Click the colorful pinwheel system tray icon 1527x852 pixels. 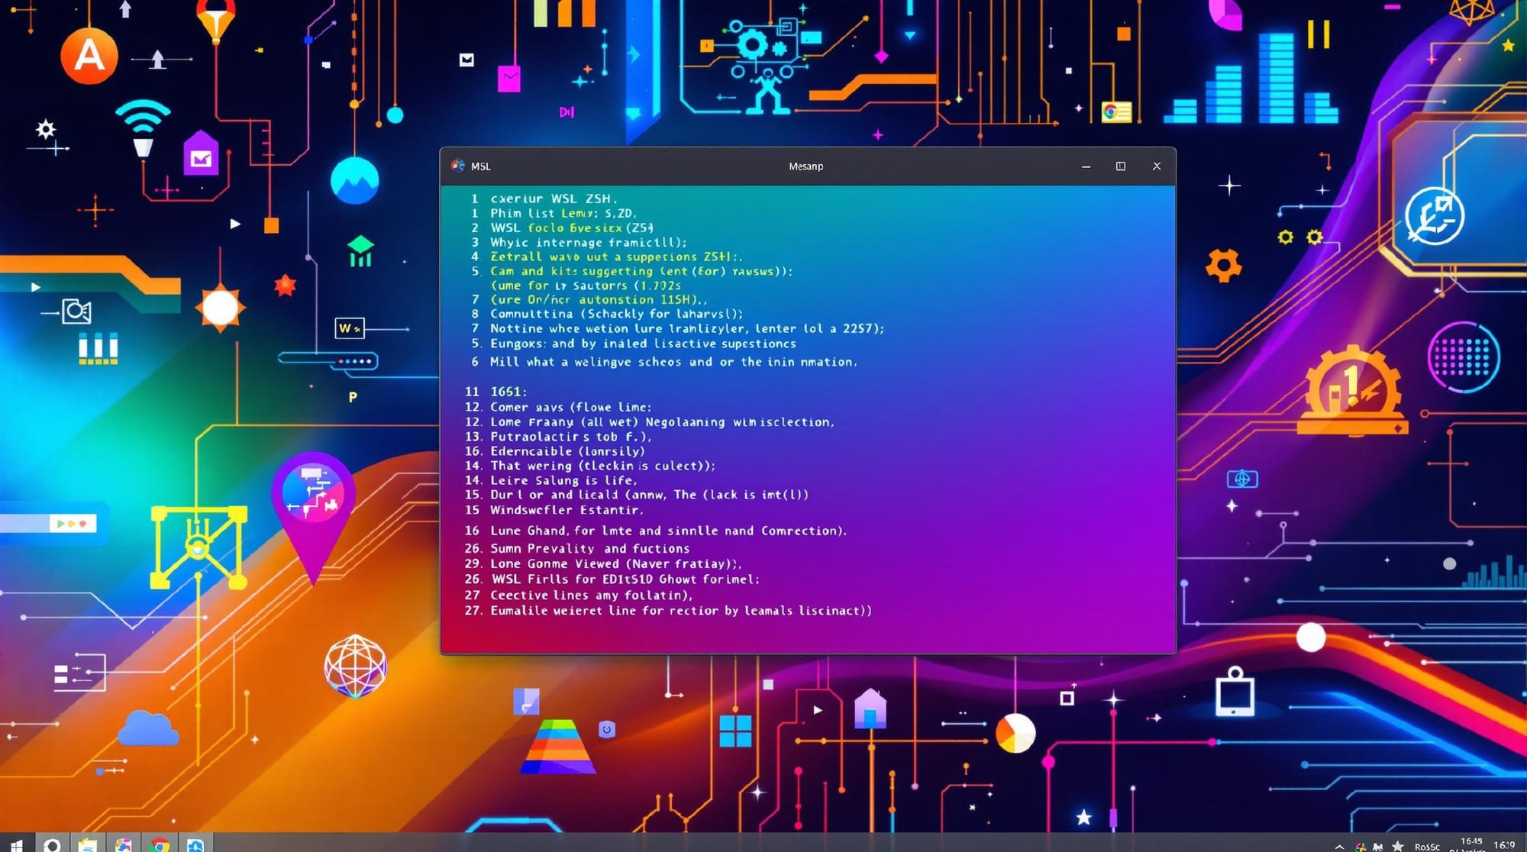click(1361, 846)
